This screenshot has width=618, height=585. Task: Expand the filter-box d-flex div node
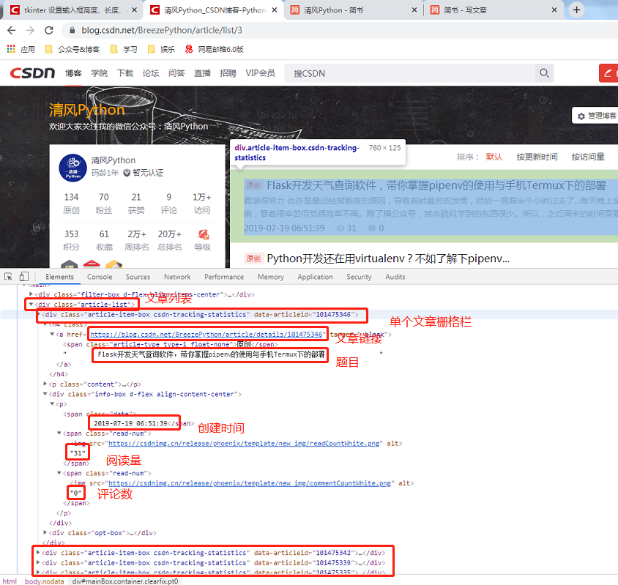pos(31,294)
